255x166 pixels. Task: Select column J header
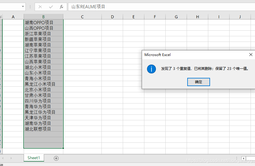click(x=240, y=17)
